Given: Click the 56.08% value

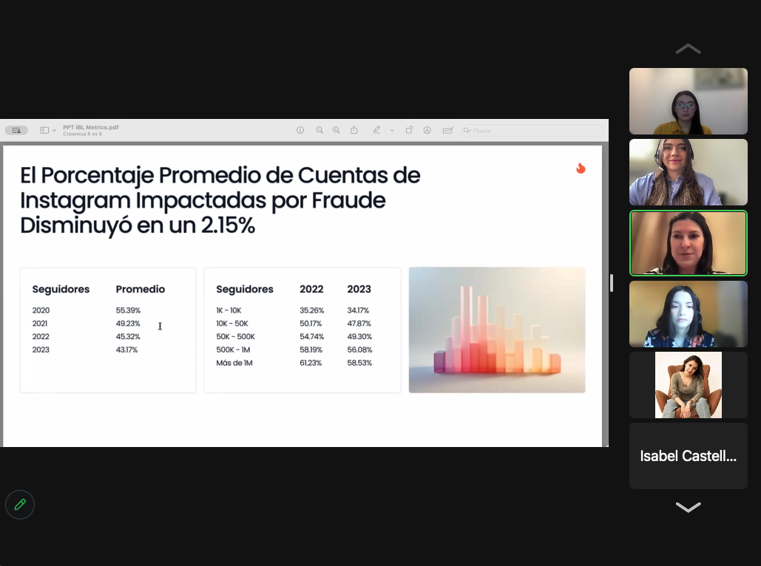Looking at the screenshot, I should point(359,350).
